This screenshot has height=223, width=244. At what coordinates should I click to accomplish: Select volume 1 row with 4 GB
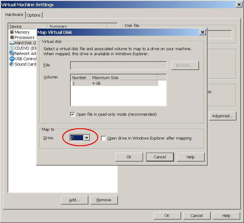114,83
